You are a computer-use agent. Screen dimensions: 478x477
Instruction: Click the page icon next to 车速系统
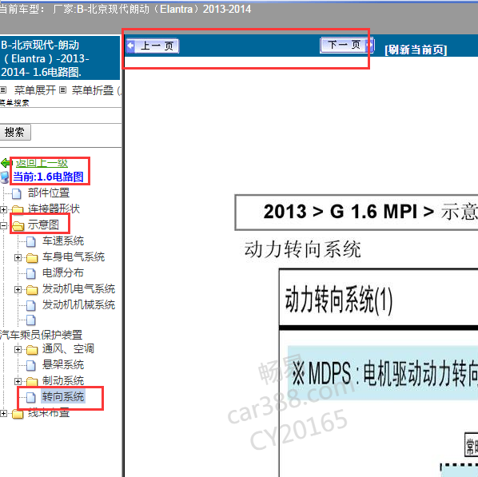(31, 241)
